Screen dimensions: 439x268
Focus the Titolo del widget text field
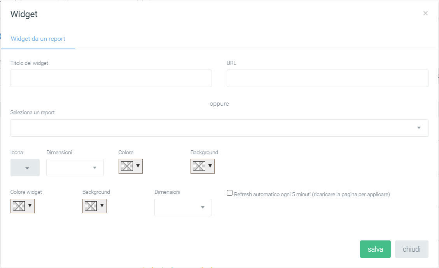click(x=111, y=78)
